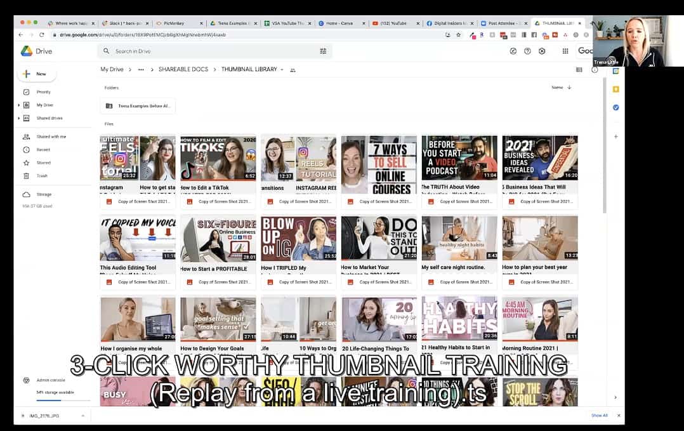Open Google Keep in the side panel
This screenshot has height=431, width=684.
click(x=615, y=90)
